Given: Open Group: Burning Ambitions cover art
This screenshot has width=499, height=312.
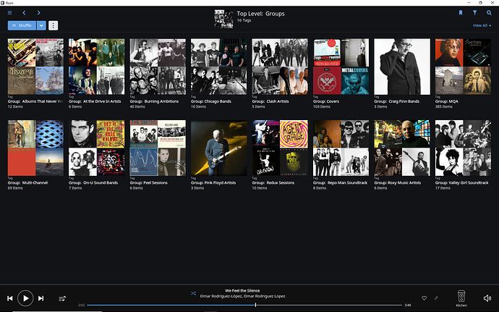Looking at the screenshot, I should tap(158, 67).
